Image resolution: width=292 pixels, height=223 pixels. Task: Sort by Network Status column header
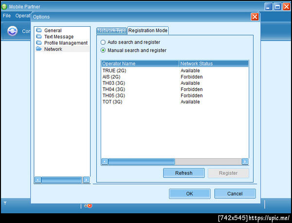tap(214, 64)
